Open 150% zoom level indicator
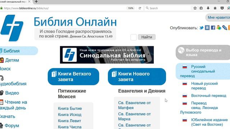 click(x=130, y=8)
